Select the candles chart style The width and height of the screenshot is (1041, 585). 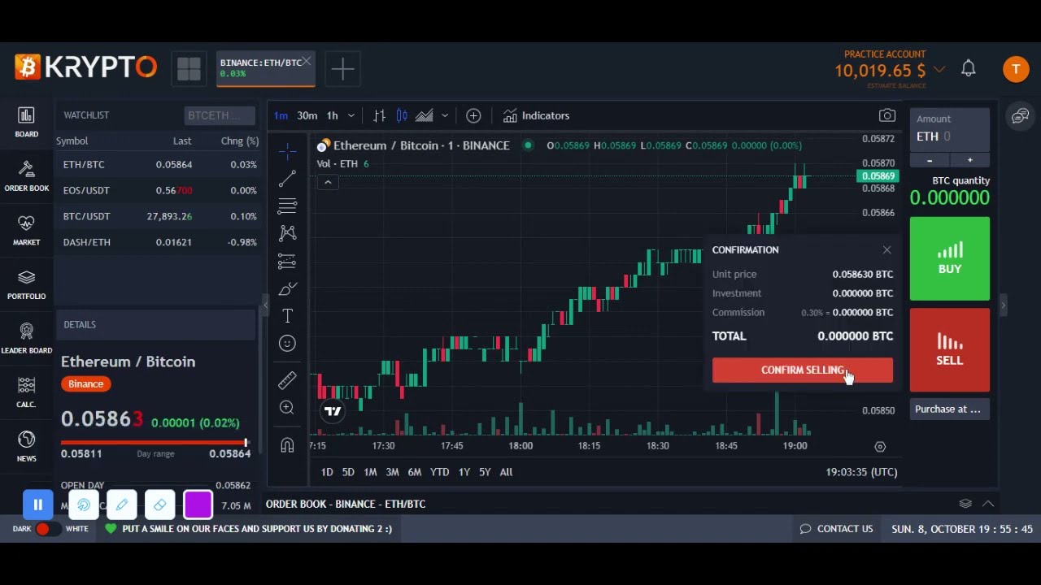pos(402,115)
